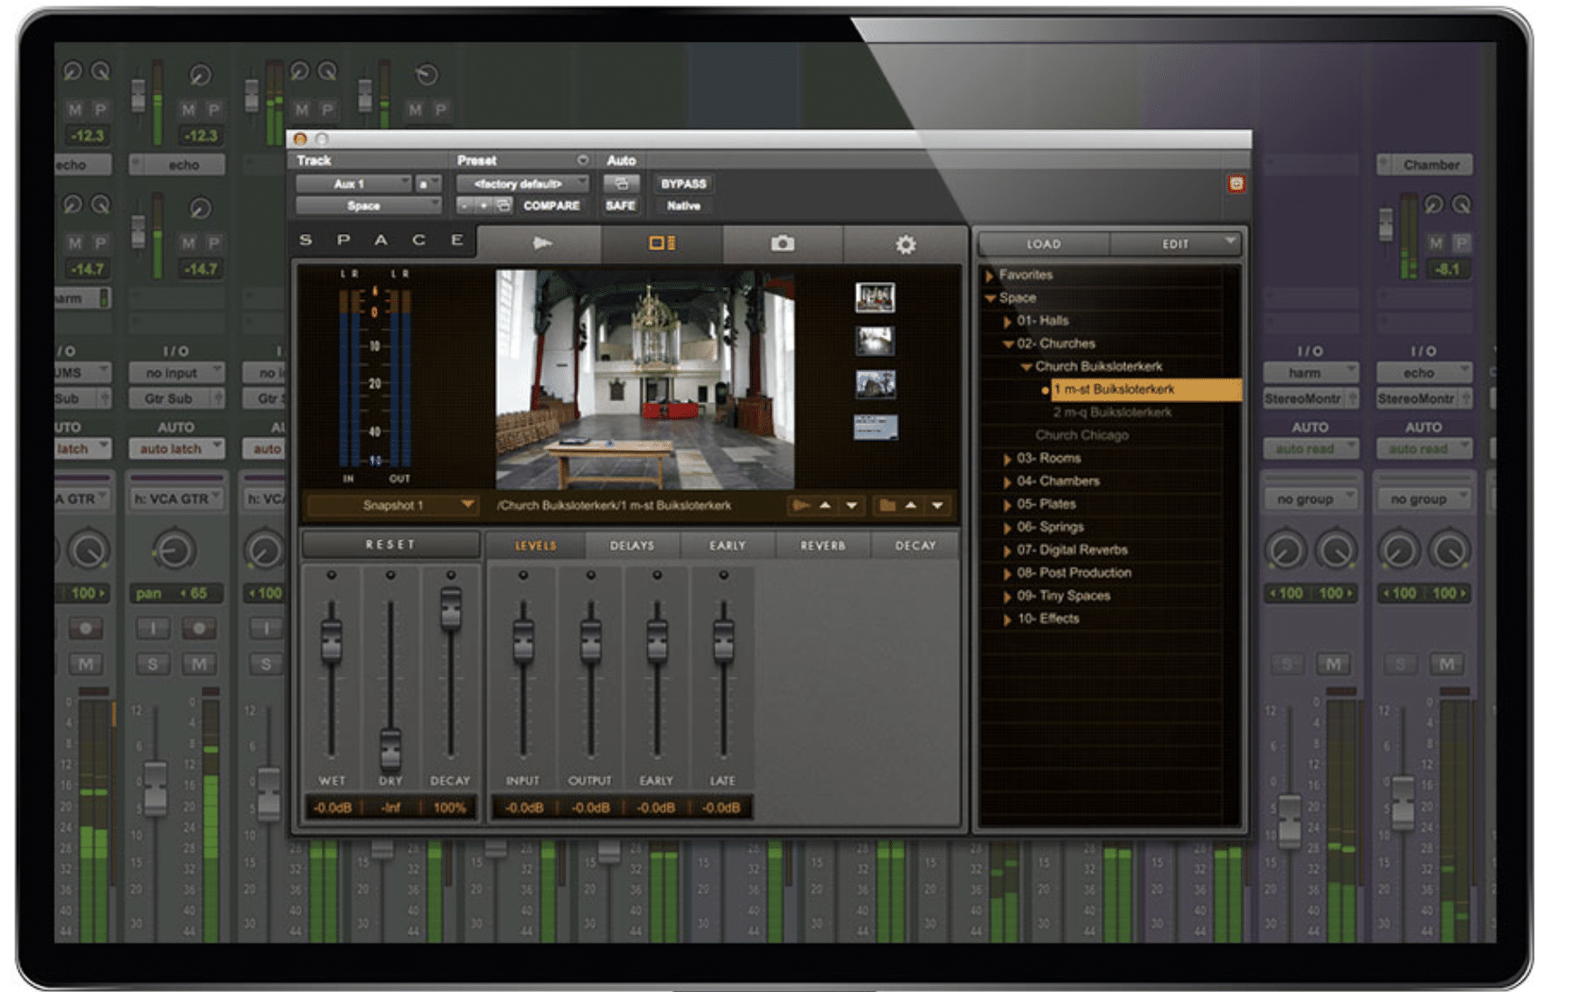Open the preset list copy icon beside COMPARE
The height and width of the screenshot is (992, 1596).
tap(503, 206)
